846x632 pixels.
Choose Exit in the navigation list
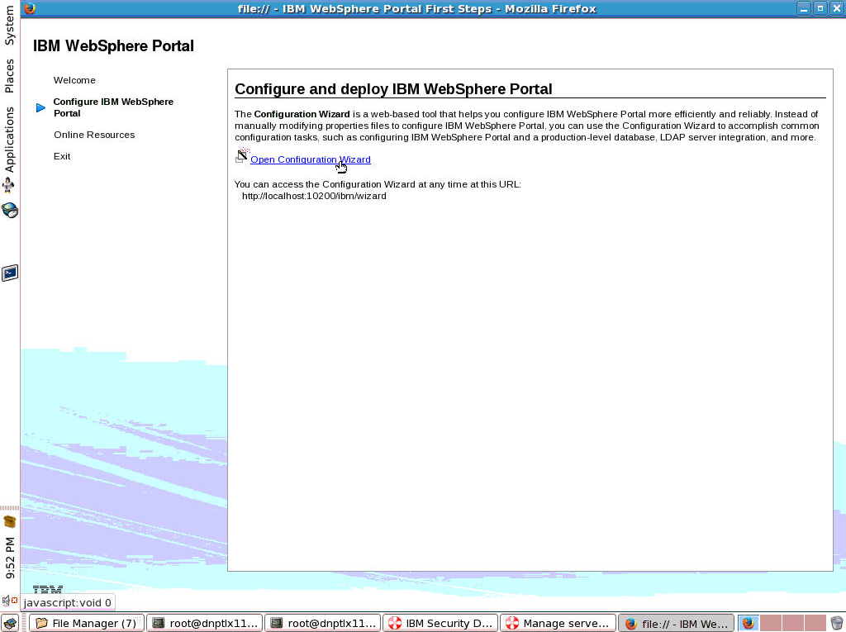[61, 156]
